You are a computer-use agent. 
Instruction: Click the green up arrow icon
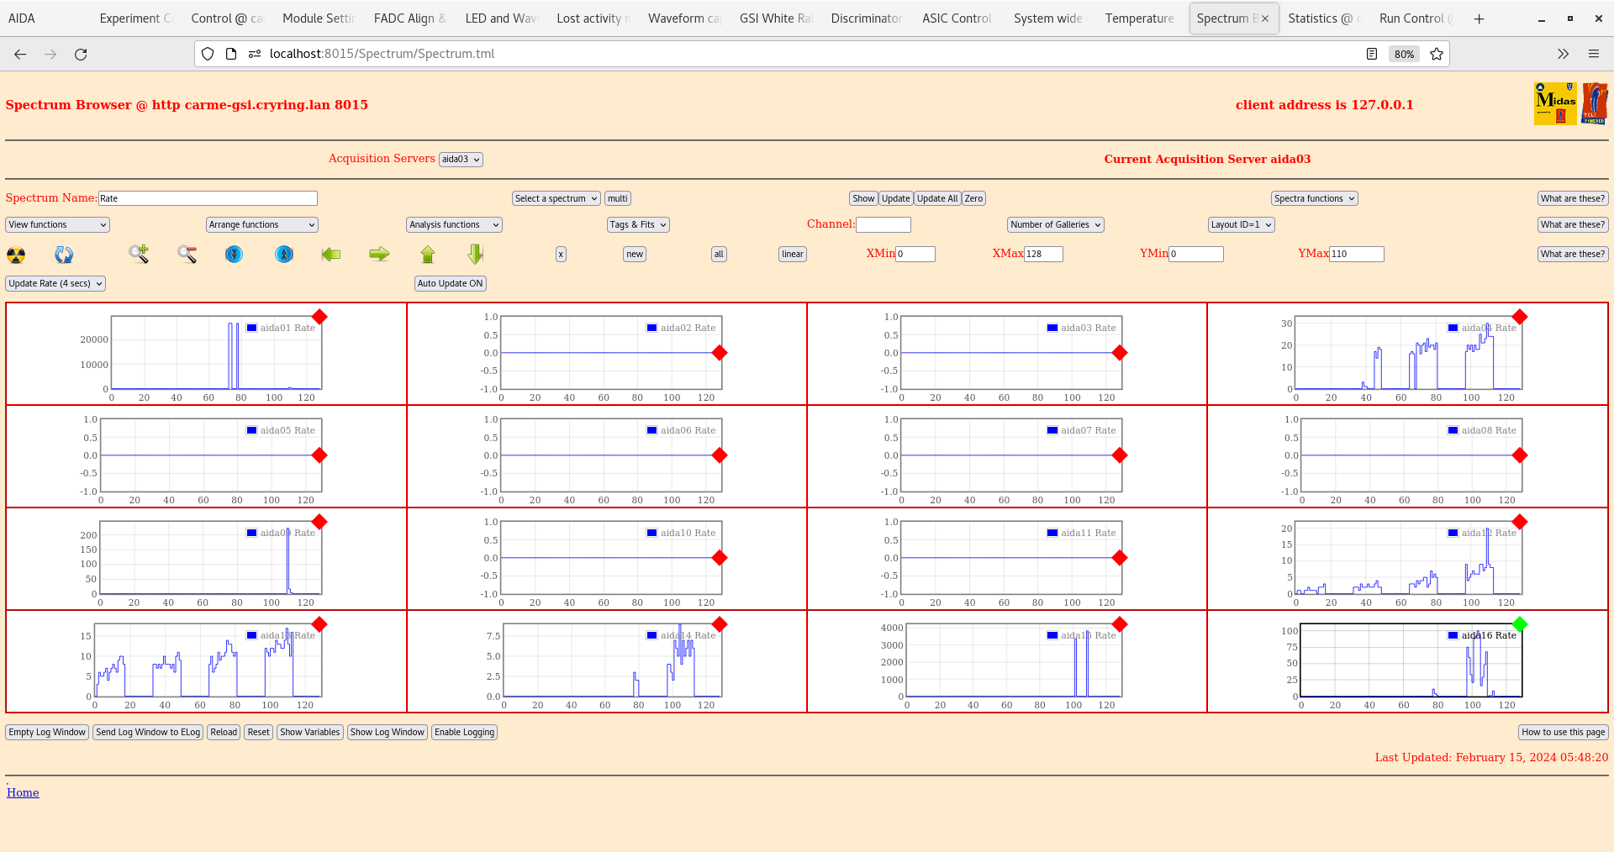coord(428,254)
